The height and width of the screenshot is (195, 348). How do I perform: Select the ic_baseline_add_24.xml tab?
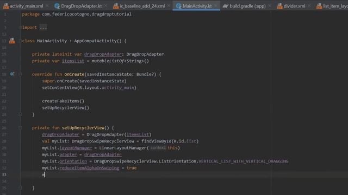tap(142, 6)
